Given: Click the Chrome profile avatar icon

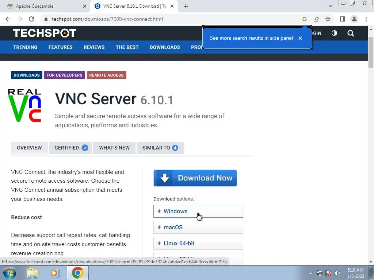Looking at the screenshot, I should [x=354, y=19].
